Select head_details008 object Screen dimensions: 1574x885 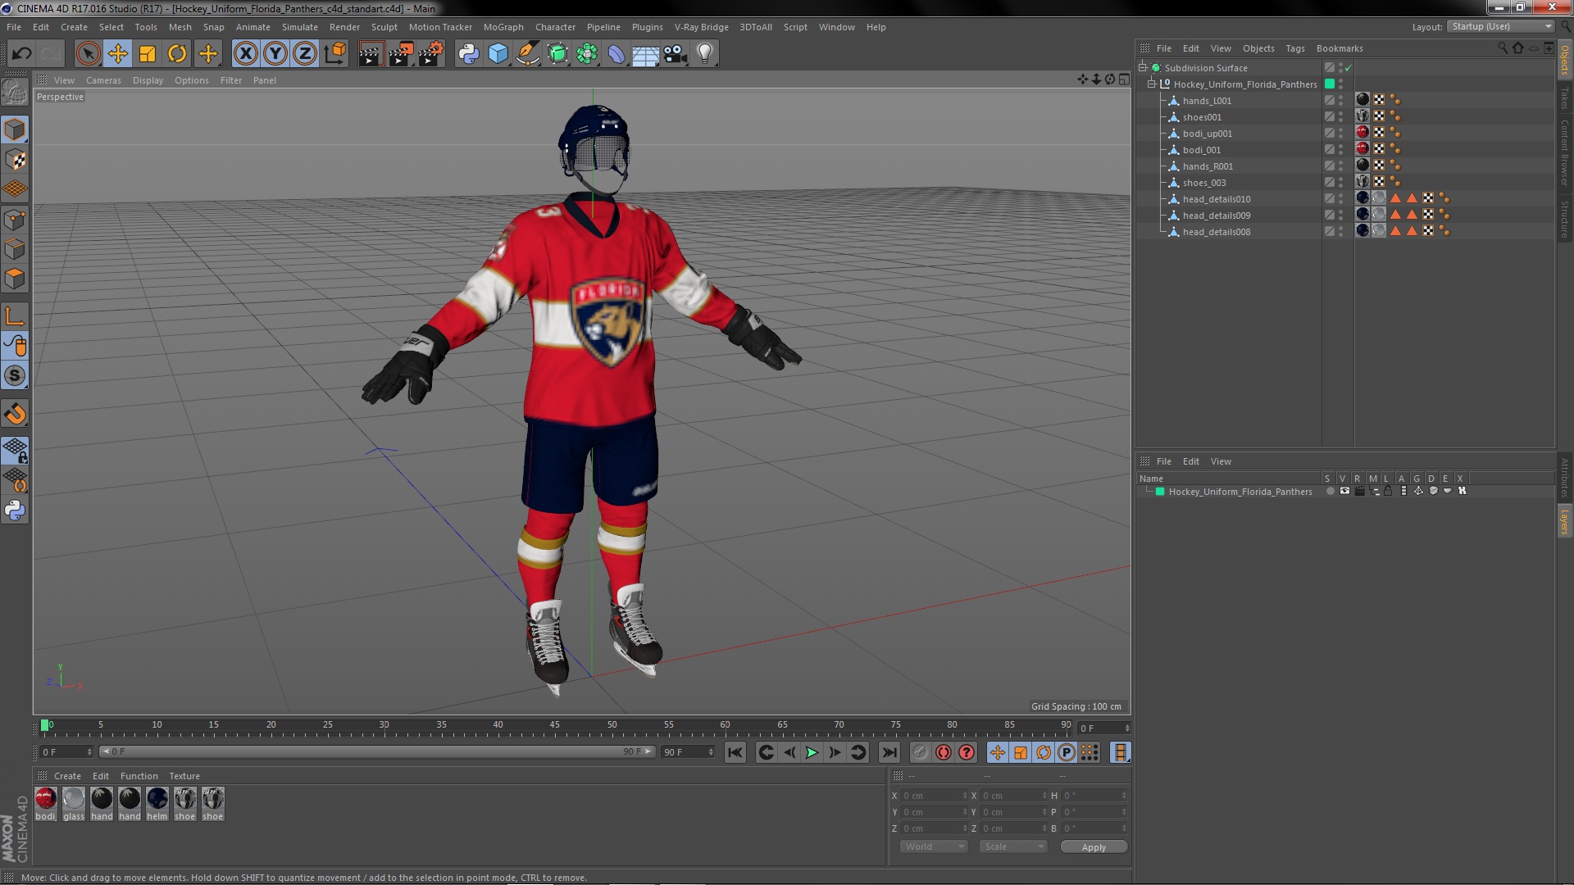click(1217, 232)
